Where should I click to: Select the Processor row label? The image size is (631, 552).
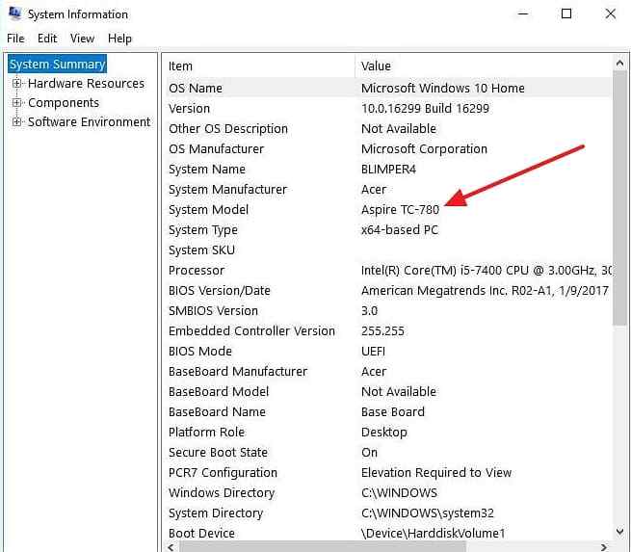tap(197, 271)
